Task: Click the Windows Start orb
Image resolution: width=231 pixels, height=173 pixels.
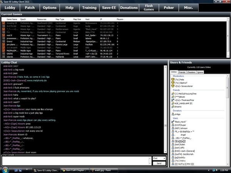Action: tap(5, 170)
